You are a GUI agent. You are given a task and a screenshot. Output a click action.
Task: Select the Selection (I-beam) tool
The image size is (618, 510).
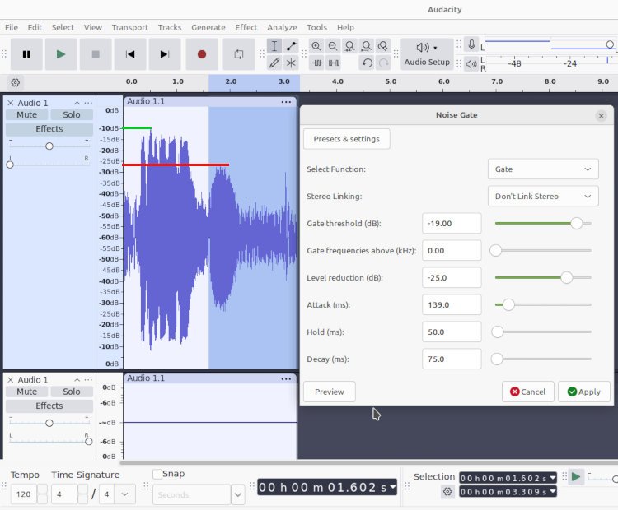coord(274,46)
